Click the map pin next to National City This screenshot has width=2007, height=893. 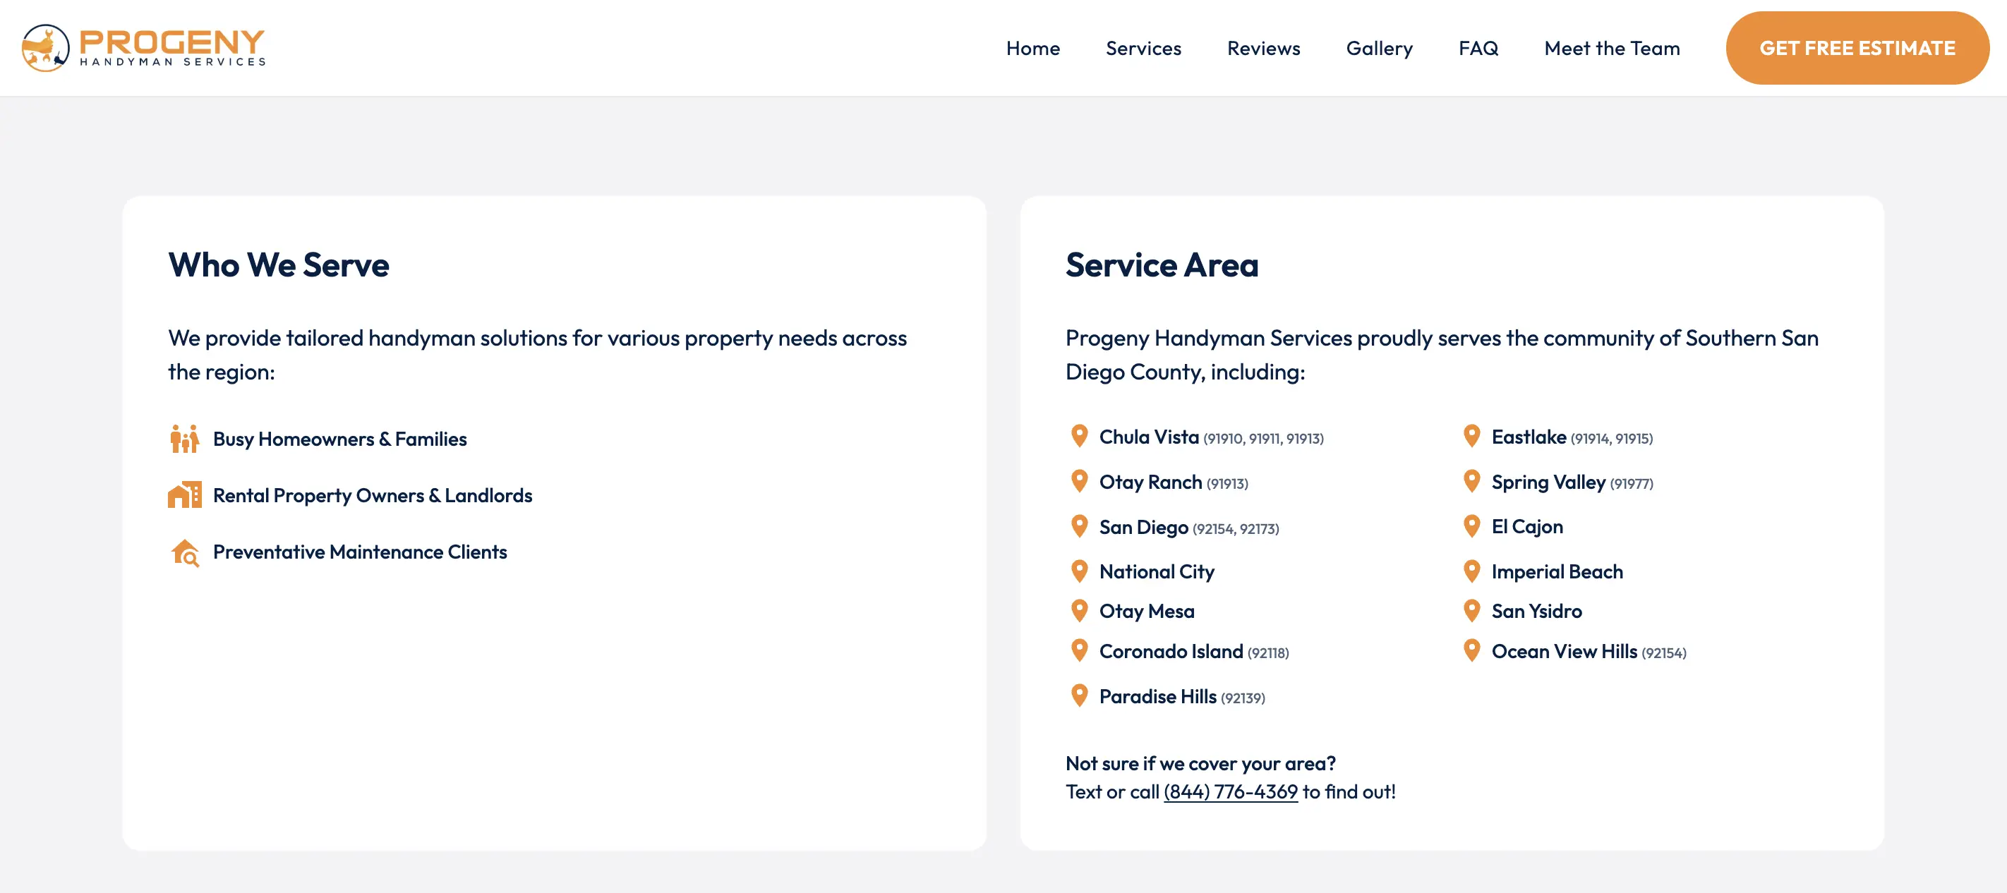click(1079, 571)
